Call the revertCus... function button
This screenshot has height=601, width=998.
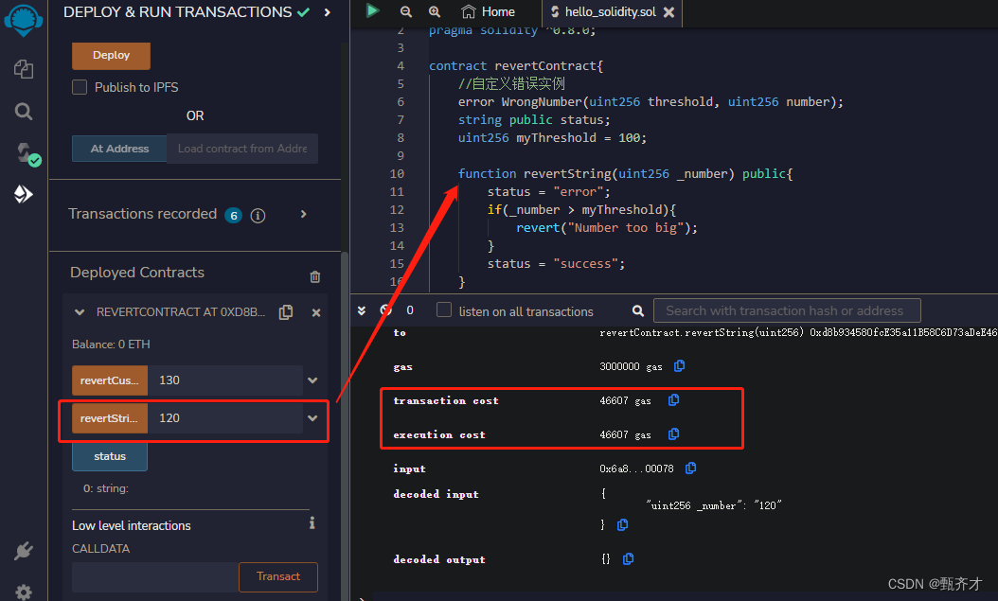click(x=110, y=380)
